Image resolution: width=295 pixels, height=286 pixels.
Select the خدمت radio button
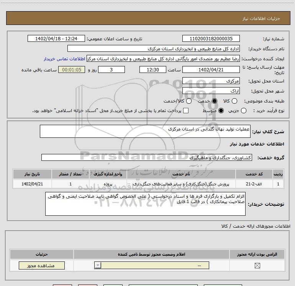tap(214, 101)
